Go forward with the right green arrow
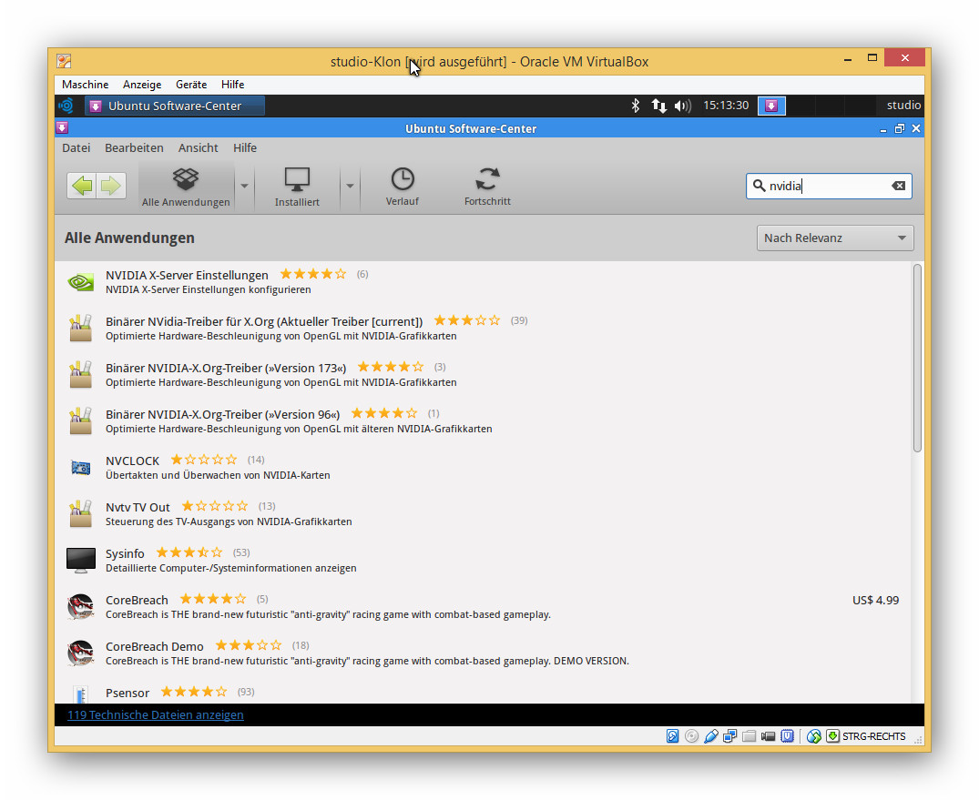Viewport: 979px width, 800px height. click(111, 186)
